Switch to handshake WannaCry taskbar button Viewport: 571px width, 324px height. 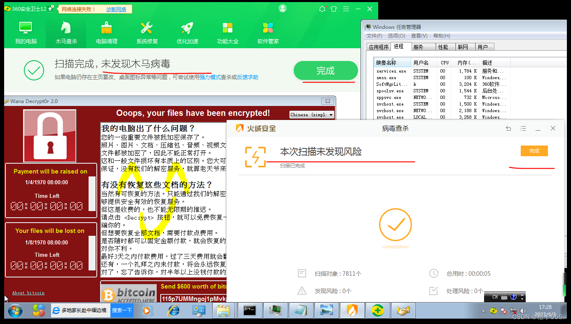coord(403,310)
